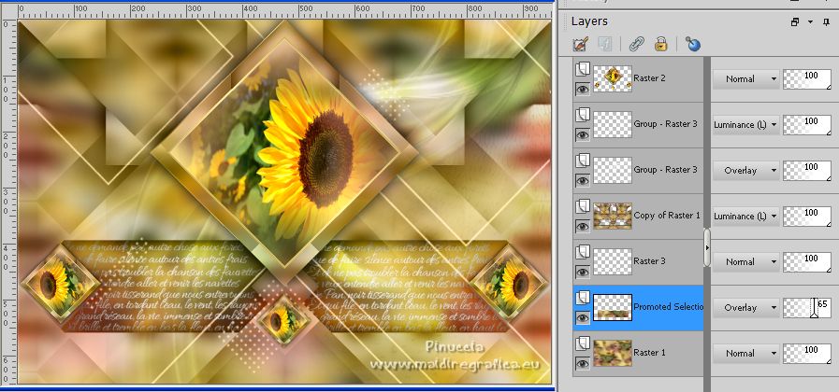
Task: Click the blue ball layer effects icon
Action: click(692, 44)
